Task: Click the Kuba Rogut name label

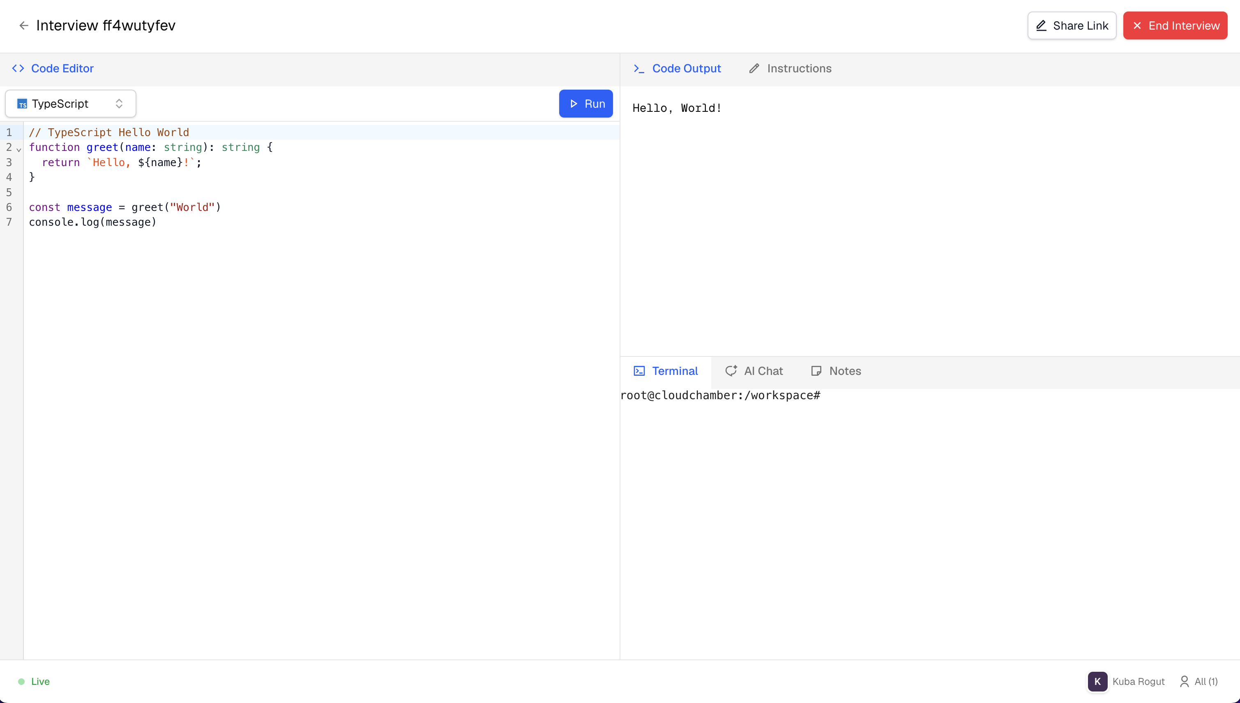Action: pos(1138,681)
